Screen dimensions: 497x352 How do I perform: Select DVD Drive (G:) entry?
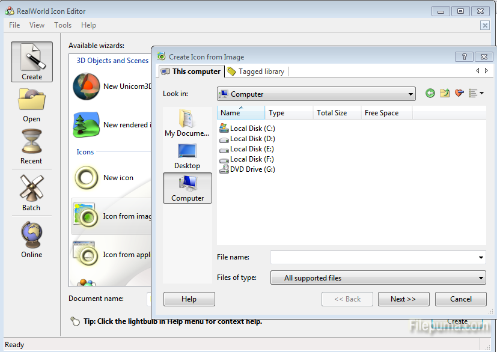(x=252, y=169)
